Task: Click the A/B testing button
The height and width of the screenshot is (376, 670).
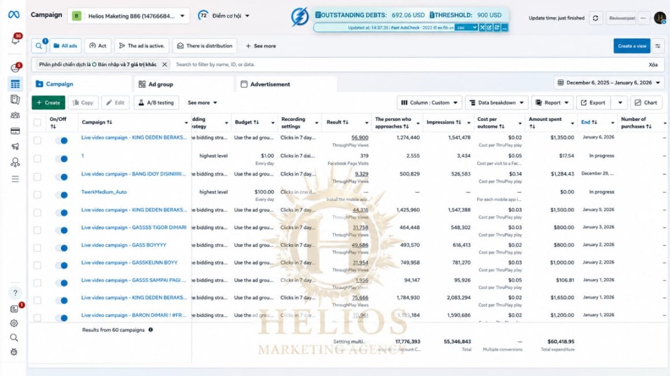Action: click(x=156, y=102)
